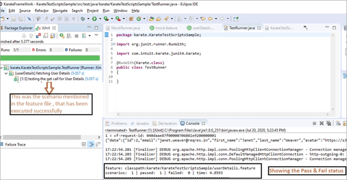Collapse the karate.KarateTestScriptsSample.TestRunner tree node

pyautogui.click(x=2, y=67)
